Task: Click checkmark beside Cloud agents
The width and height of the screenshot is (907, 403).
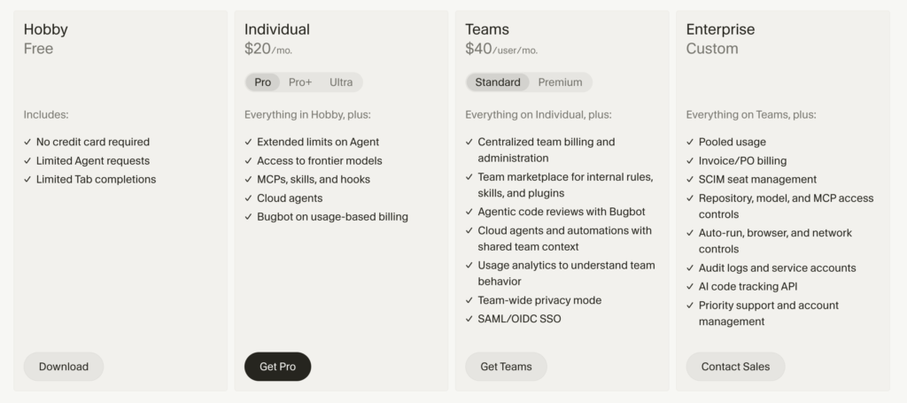Action: (248, 198)
